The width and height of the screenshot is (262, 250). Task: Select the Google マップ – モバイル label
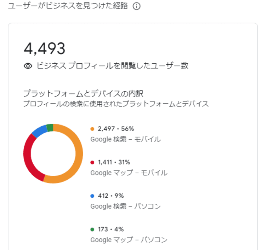129,173
